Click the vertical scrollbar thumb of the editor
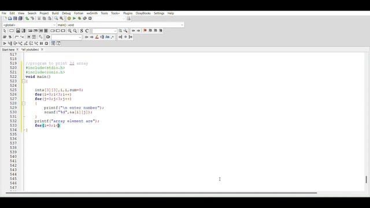The height and width of the screenshot is (208, 370). pos(366,180)
